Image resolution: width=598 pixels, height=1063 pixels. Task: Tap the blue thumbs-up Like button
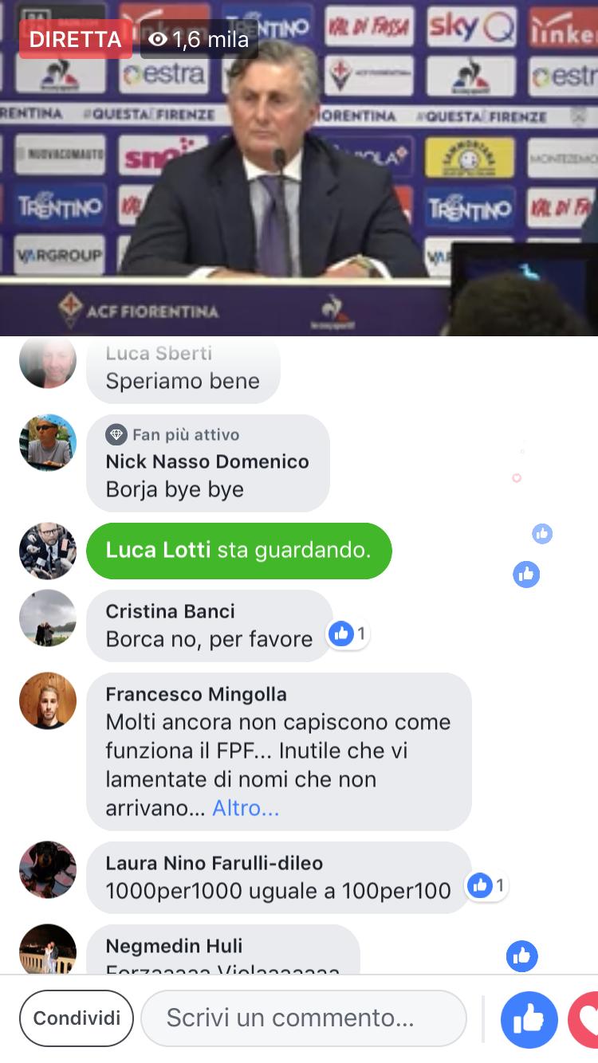coord(529,1019)
